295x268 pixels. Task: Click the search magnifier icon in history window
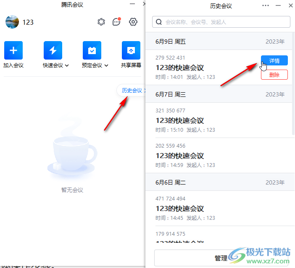(159, 22)
